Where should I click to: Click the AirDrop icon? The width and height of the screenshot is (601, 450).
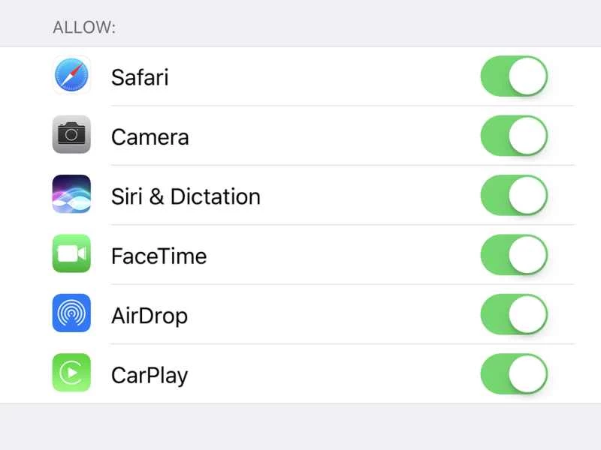point(71,315)
